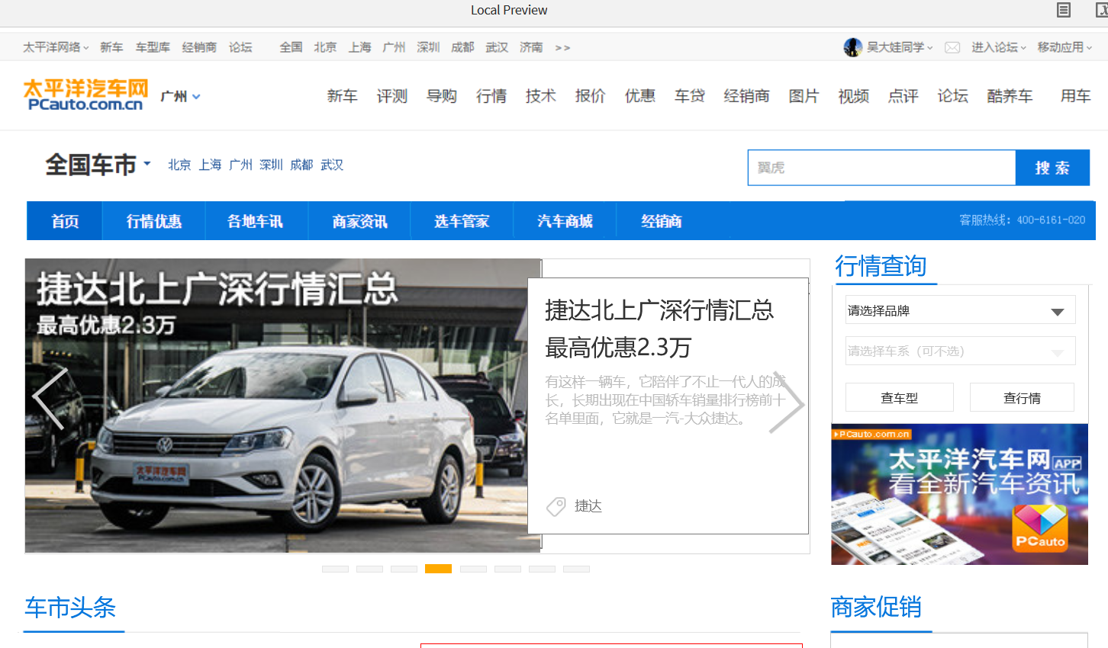Show the next carousel slide arrow
Viewport: 1108px width, 648px height.
click(x=787, y=403)
